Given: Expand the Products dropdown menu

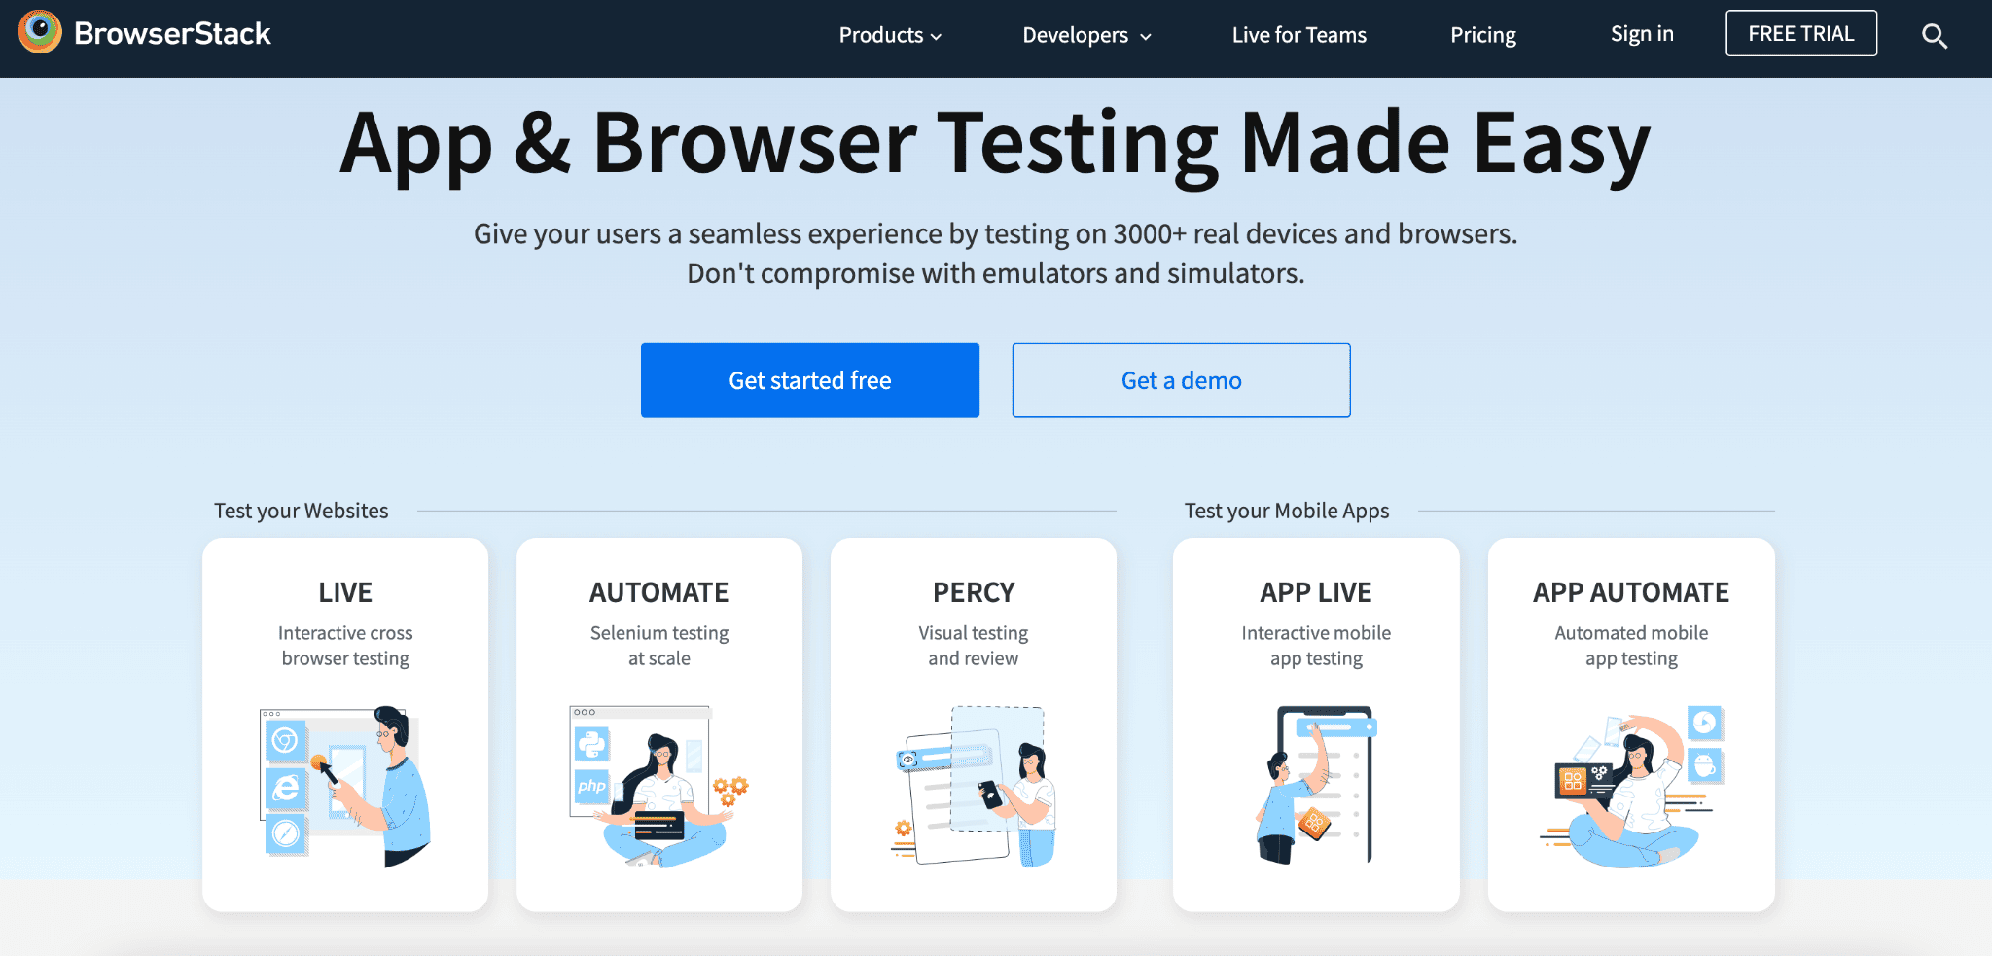Looking at the screenshot, I should click(890, 35).
